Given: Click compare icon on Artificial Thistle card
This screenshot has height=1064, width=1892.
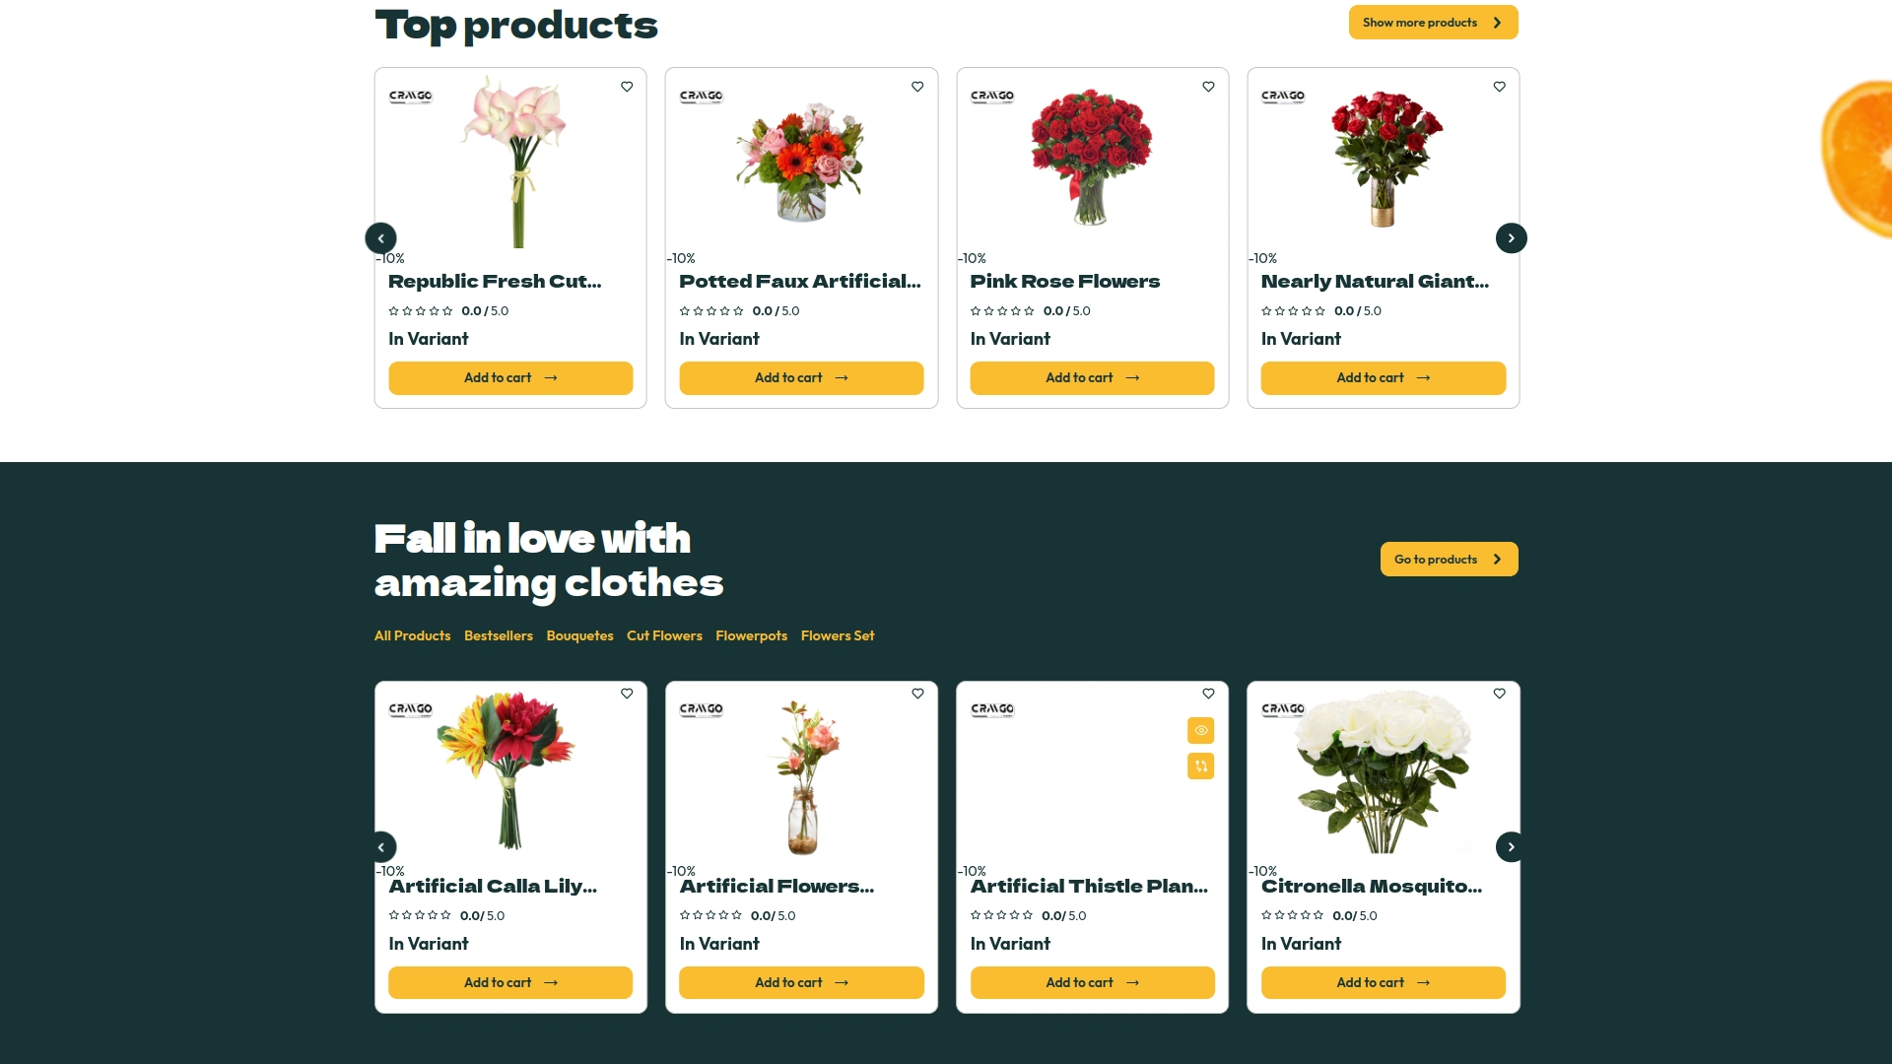Looking at the screenshot, I should click(x=1200, y=765).
